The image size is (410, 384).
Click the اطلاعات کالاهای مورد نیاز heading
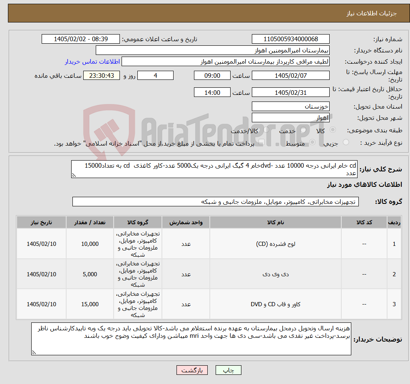(365, 185)
